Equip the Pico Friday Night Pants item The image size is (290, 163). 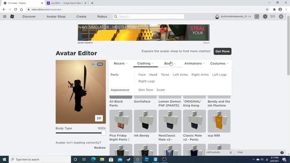coord(121,121)
